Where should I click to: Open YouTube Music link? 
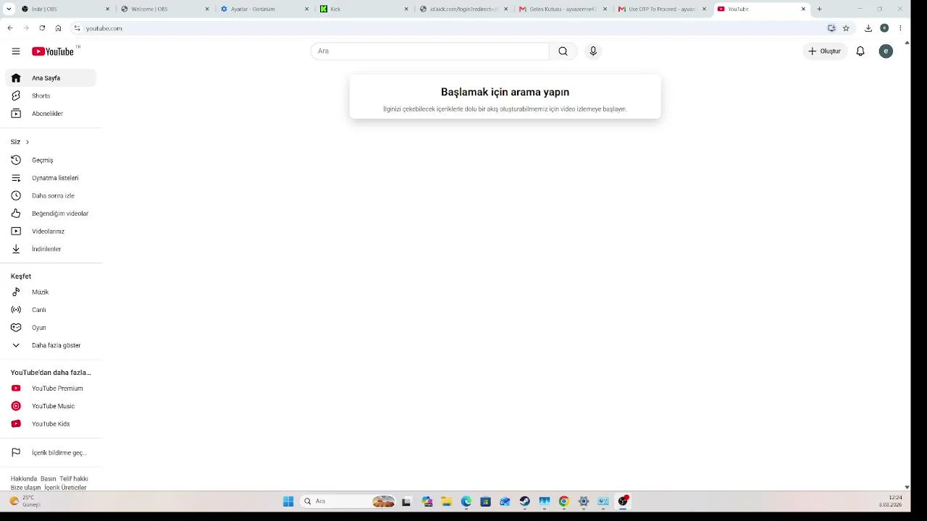tap(51, 406)
